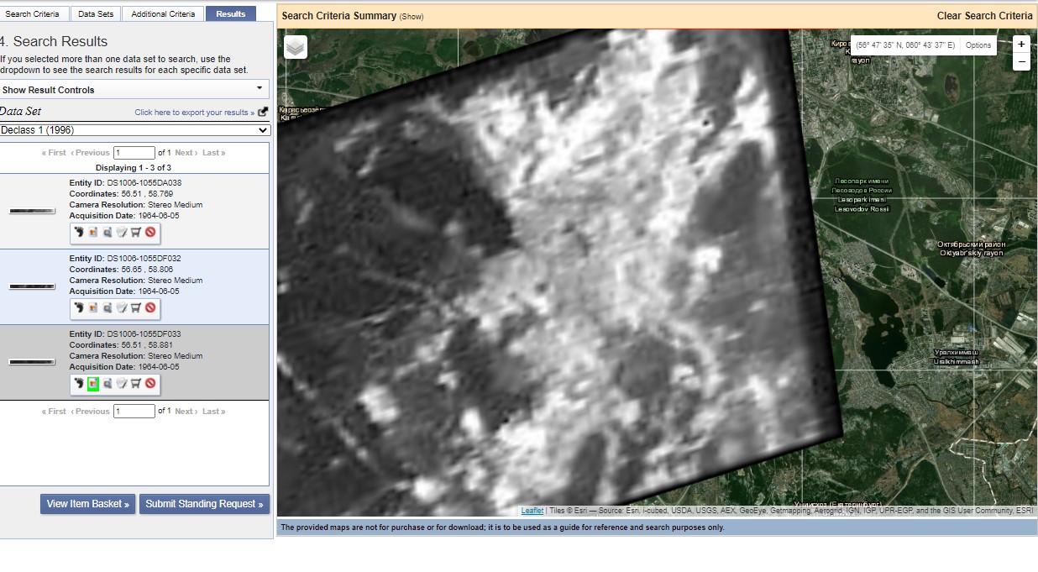
Task: Click Clear Search Criteria link
Action: 984,16
